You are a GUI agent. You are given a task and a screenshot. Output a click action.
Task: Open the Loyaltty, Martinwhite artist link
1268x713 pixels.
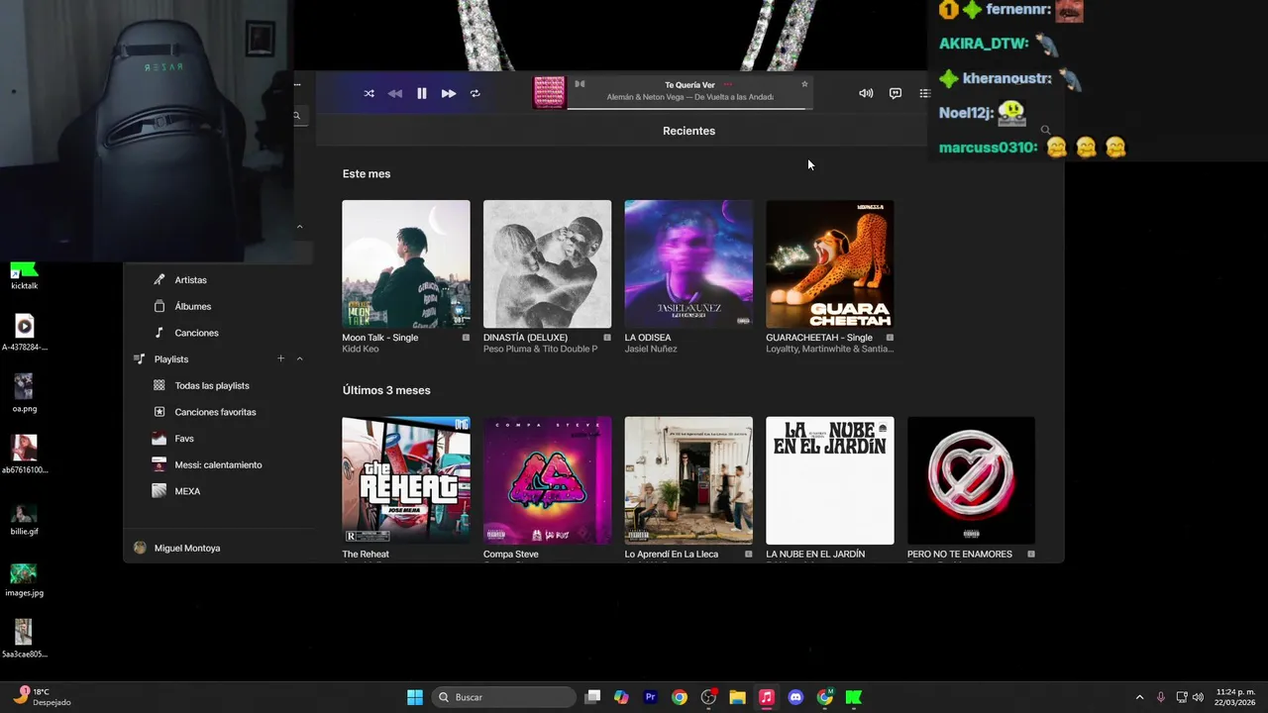pyautogui.click(x=830, y=349)
